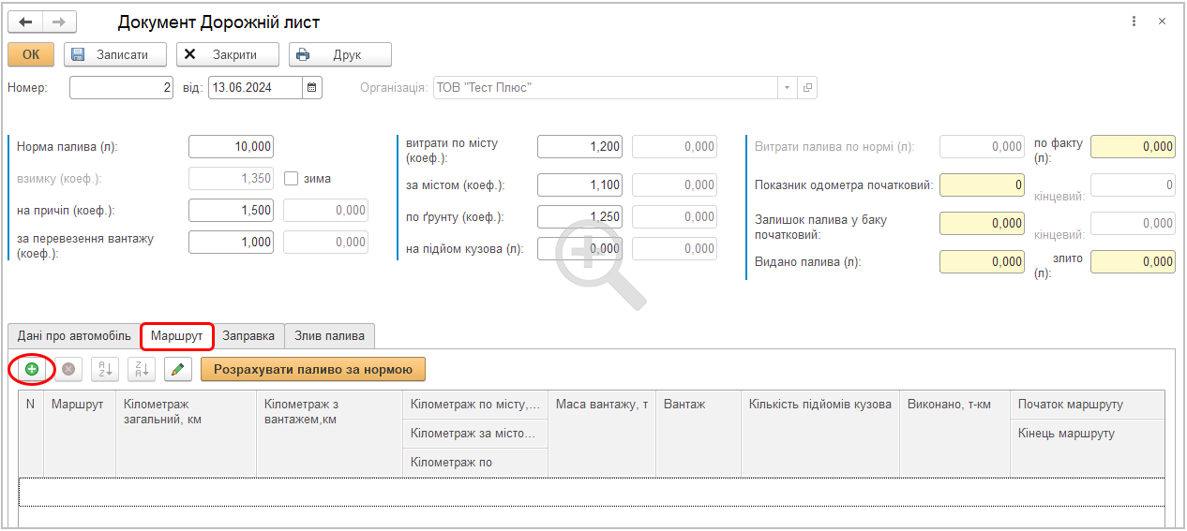Click the Маршрут column header
Image resolution: width=1187 pixels, height=531 pixels.
pyautogui.click(x=80, y=433)
